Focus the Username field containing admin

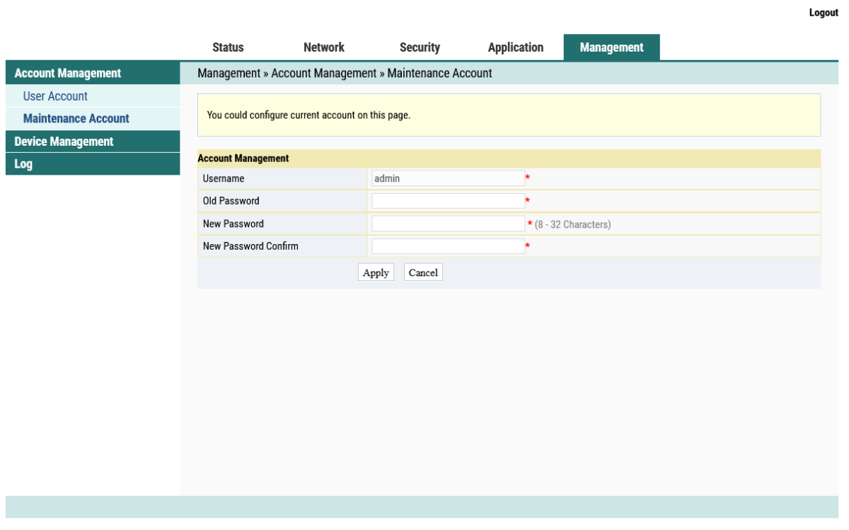tap(448, 178)
